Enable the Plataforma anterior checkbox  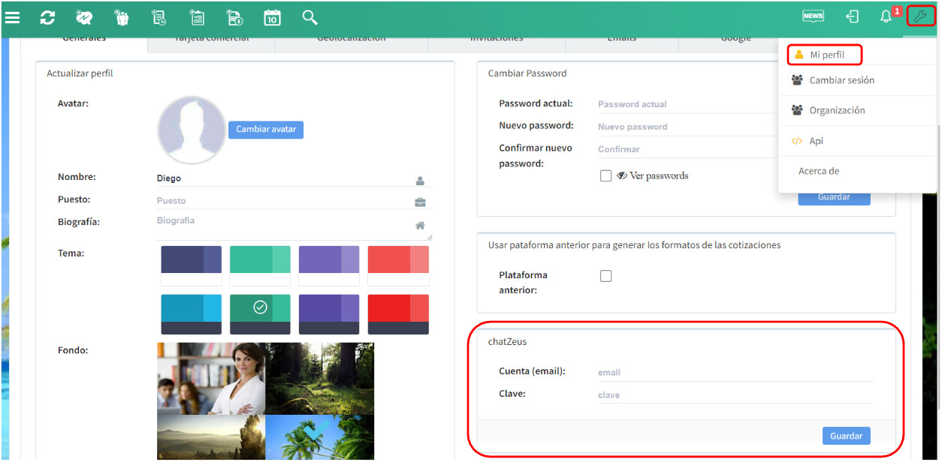point(605,276)
